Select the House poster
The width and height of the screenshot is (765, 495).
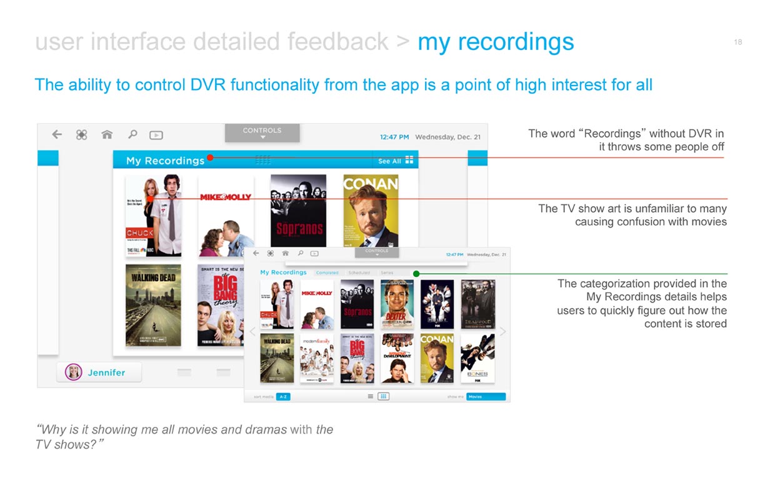click(437, 304)
